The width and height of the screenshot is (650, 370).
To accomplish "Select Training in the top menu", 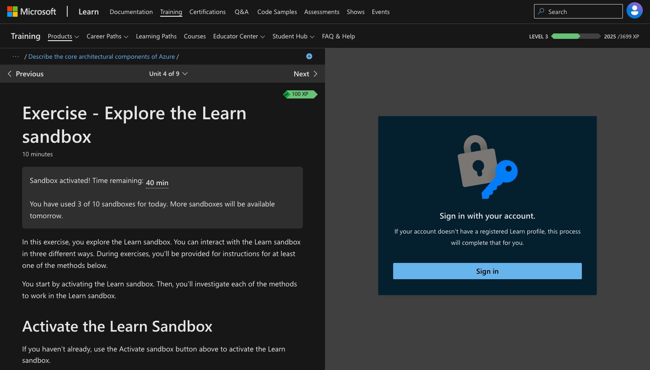I will click(x=171, y=12).
